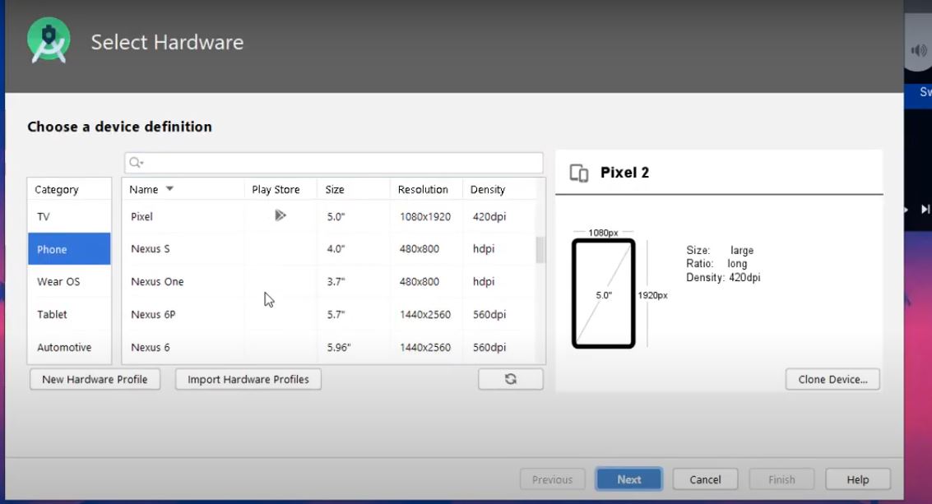Click the Select Hardware title text
This screenshot has width=932, height=504.
(x=167, y=42)
